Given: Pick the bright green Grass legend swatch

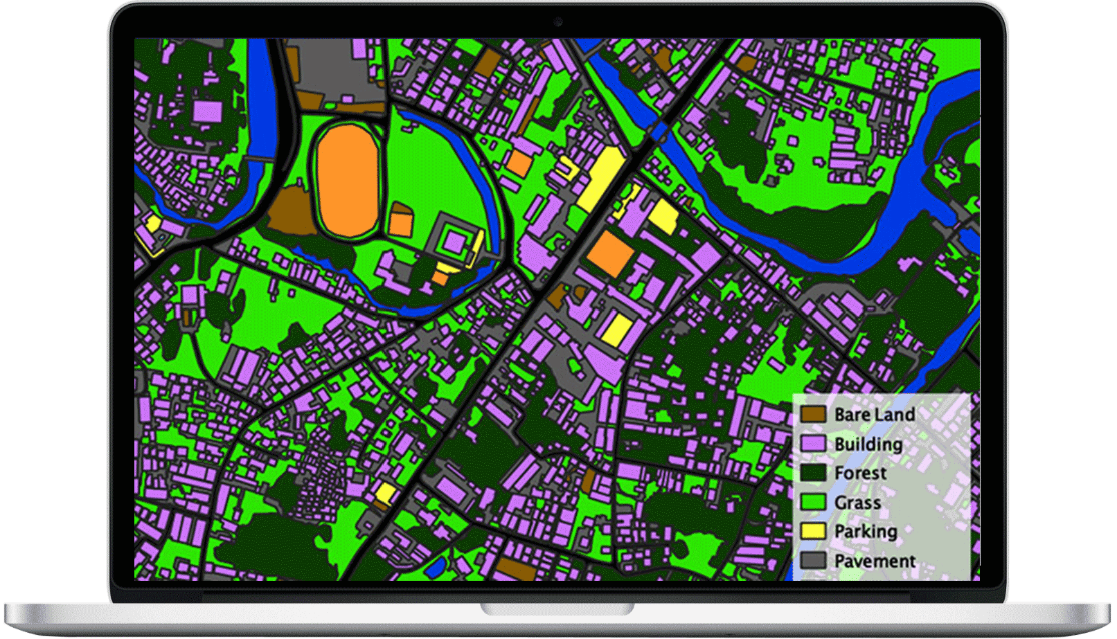Looking at the screenshot, I should pyautogui.click(x=813, y=502).
